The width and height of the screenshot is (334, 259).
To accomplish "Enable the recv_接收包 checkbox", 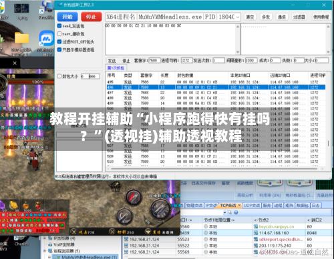I will (x=59, y=34).
